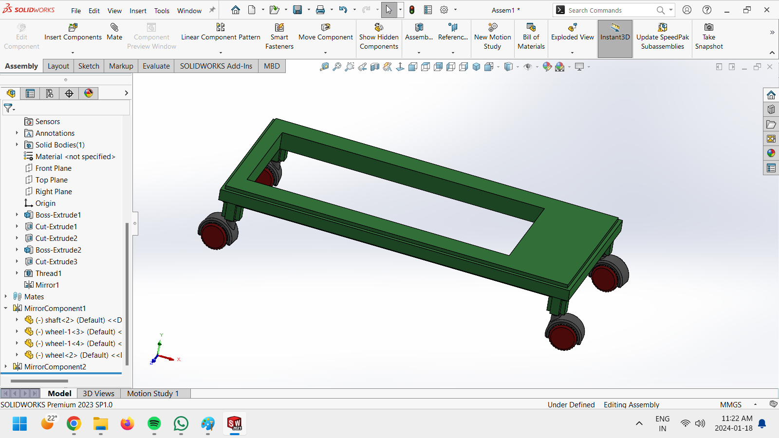Toggle the Instant3D button

[615, 39]
